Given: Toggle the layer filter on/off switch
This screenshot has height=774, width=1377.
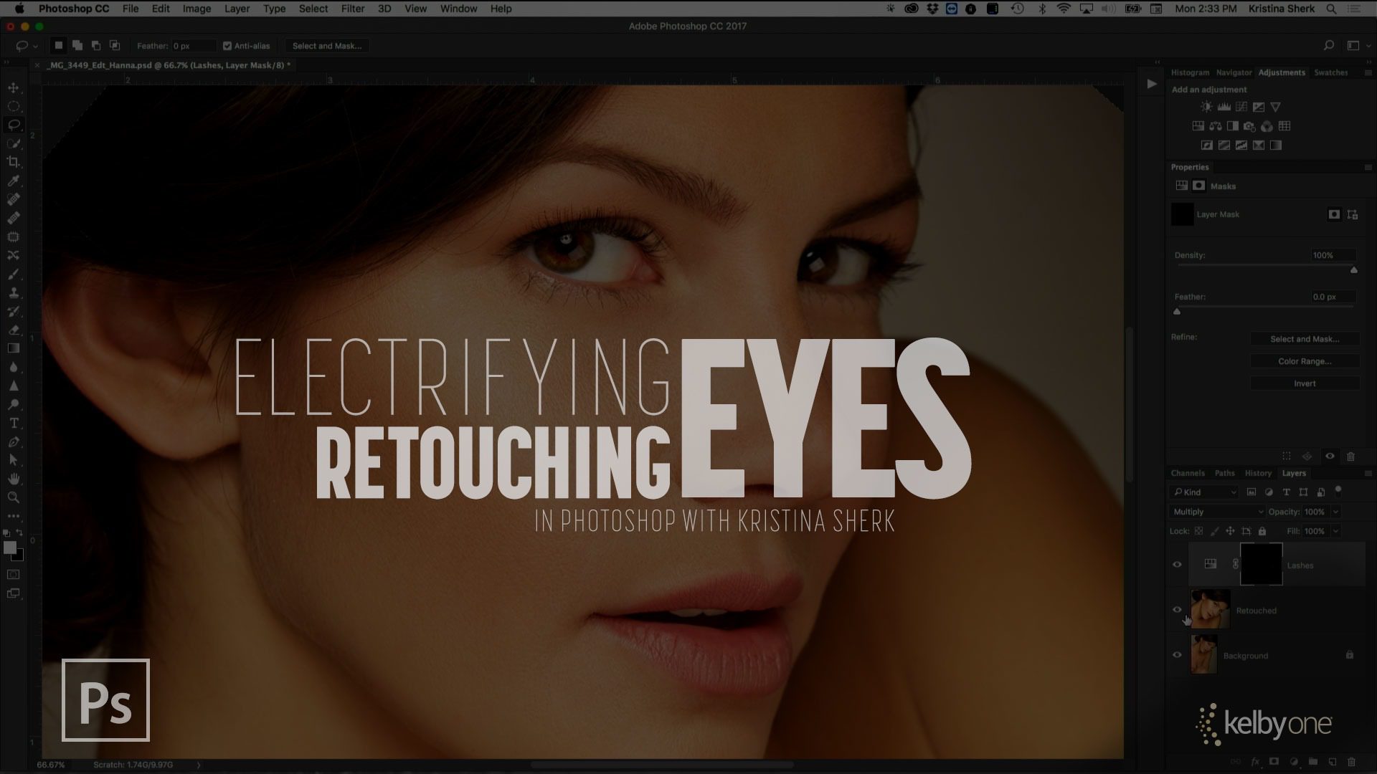Looking at the screenshot, I should pyautogui.click(x=1338, y=491).
